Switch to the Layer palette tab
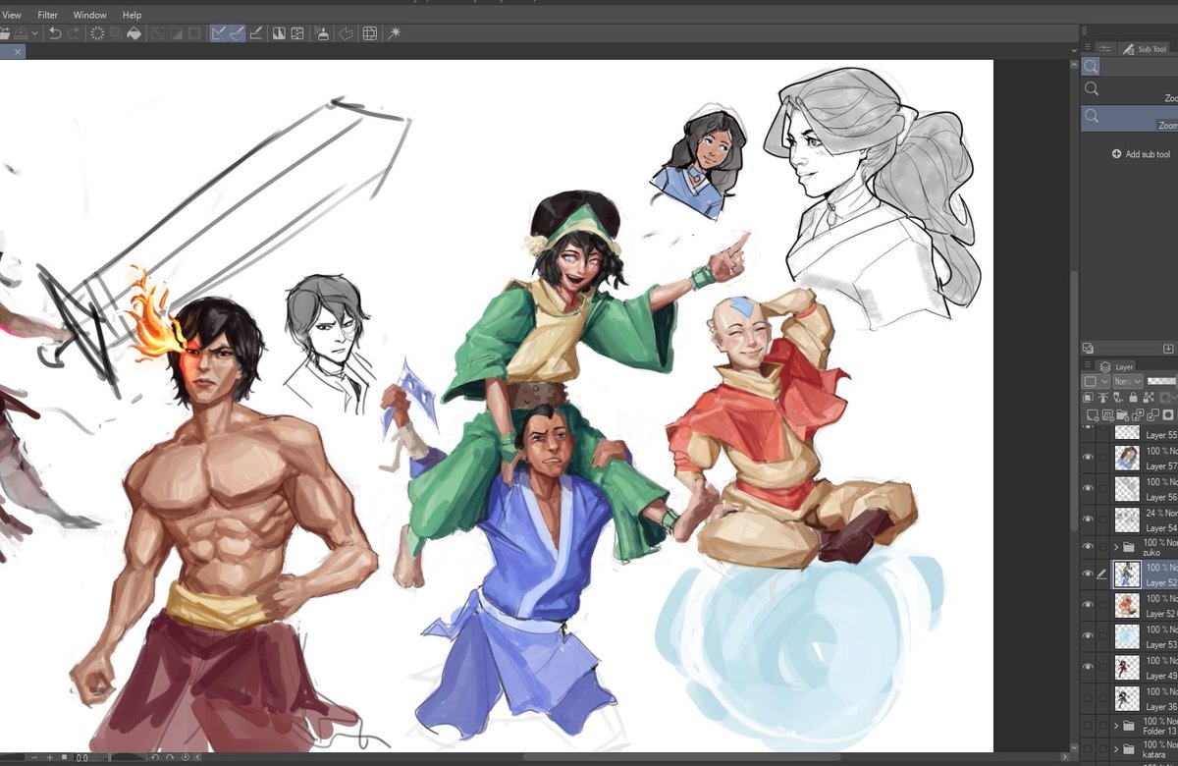The image size is (1178, 766). pos(1117,366)
